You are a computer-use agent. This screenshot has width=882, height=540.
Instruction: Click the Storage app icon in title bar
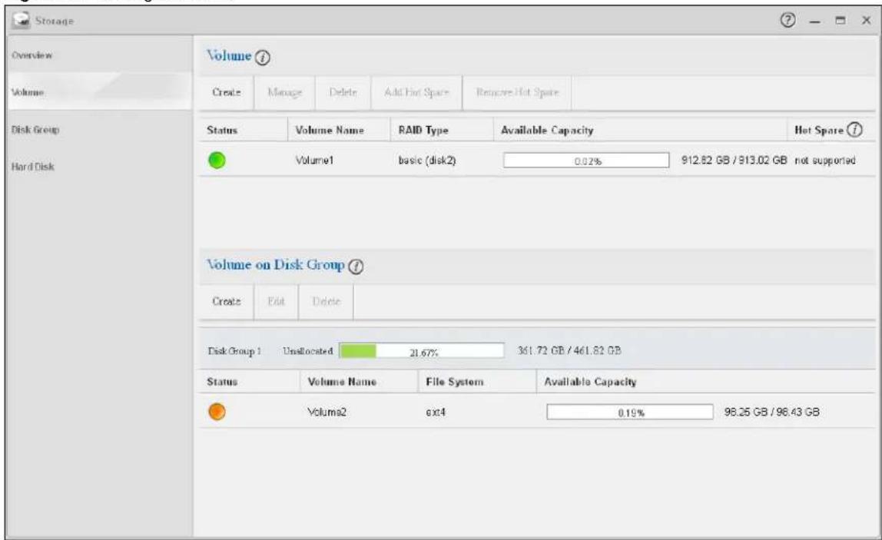click(x=22, y=20)
